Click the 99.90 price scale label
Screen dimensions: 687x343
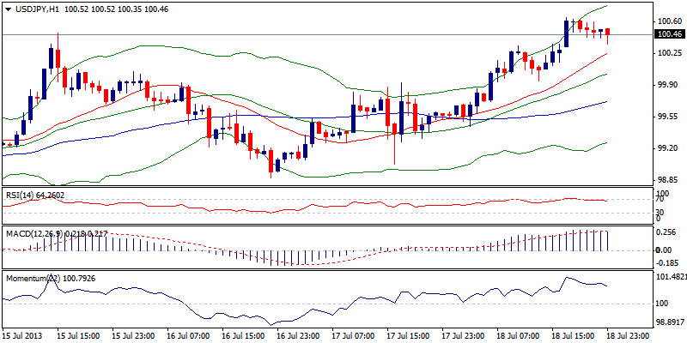click(666, 85)
